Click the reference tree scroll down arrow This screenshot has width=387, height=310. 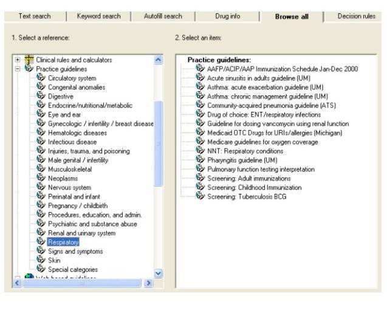click(158, 274)
